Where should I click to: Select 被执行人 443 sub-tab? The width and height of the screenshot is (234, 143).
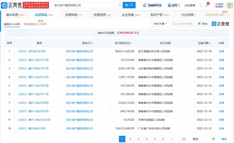[x=12, y=24]
